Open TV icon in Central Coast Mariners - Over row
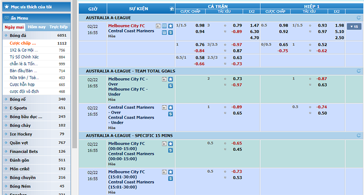 coord(164,107)
